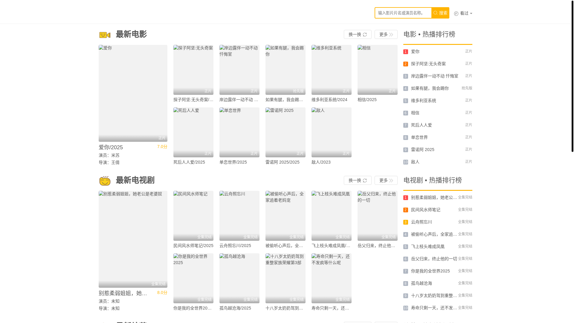This screenshot has height=323, width=574.
Task: Open the 敌人 movie poster thumbnail
Action: click(332, 132)
